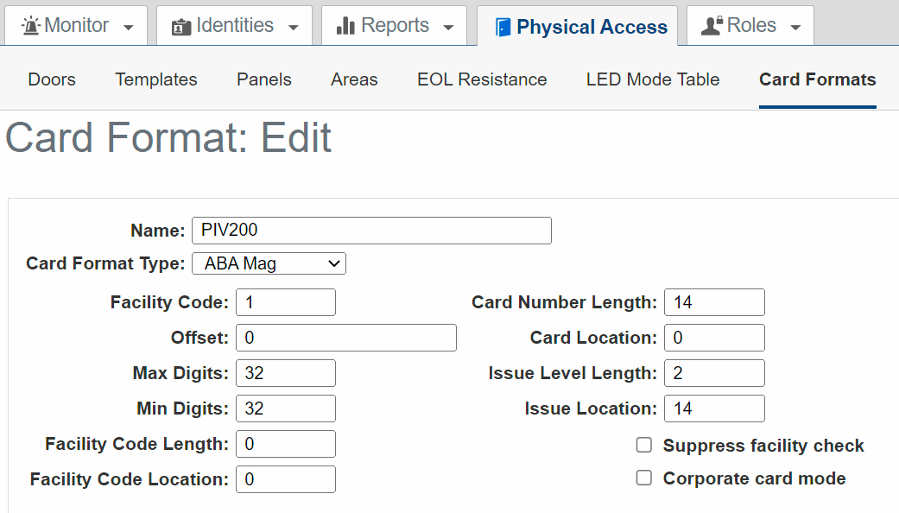Open the Card Format Type dropdown

coord(269,263)
